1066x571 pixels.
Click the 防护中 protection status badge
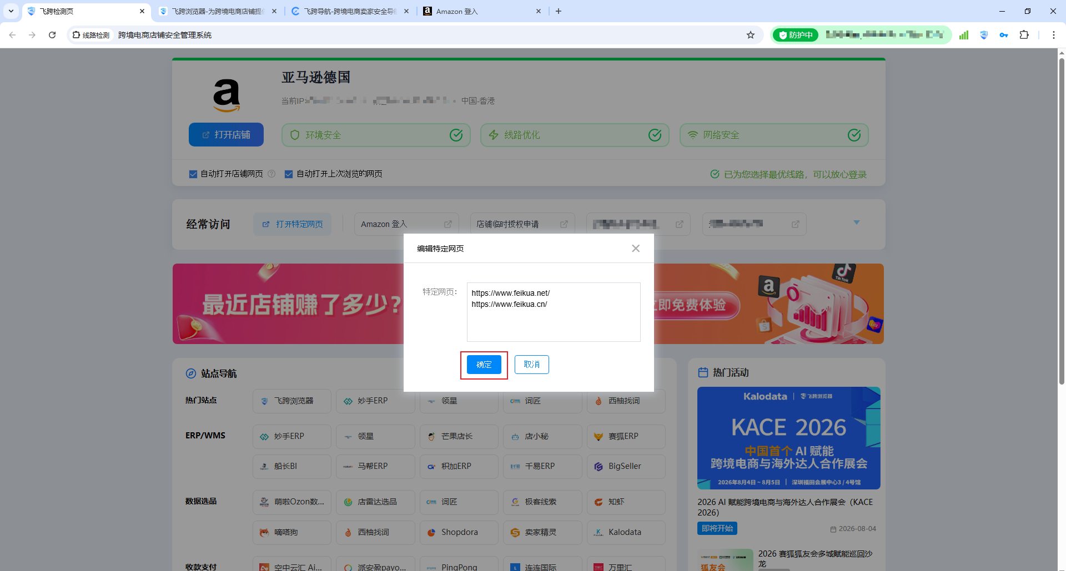(796, 35)
